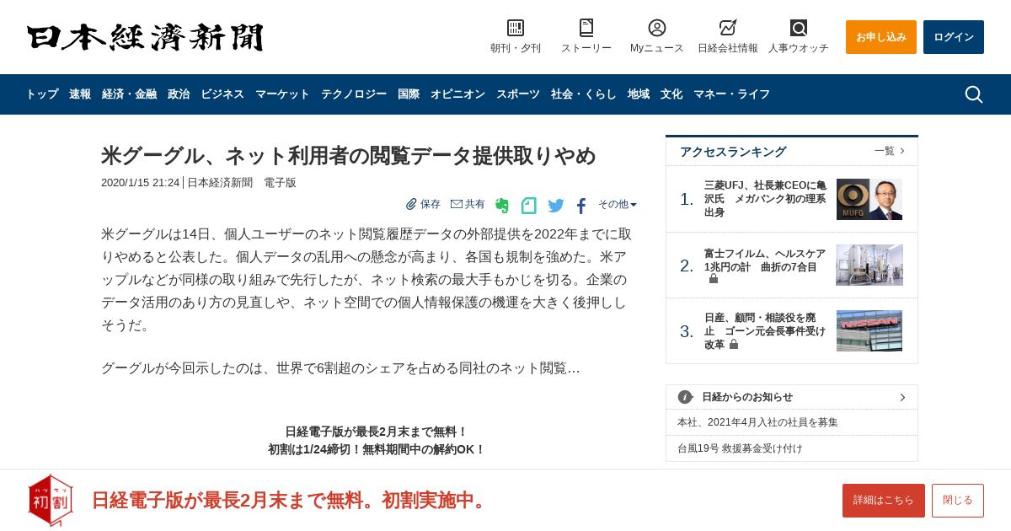Click the アクセスランキング heading
Viewport: 1011px width, 531px height.
tap(733, 152)
